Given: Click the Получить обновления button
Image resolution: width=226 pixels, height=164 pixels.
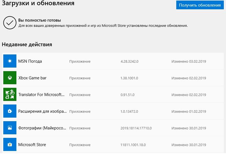Looking at the screenshot, I should (x=200, y=5).
